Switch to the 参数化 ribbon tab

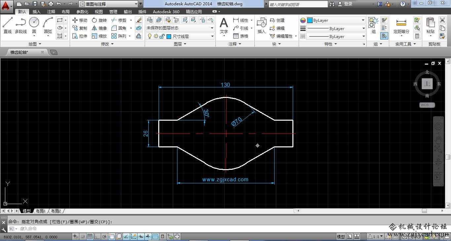click(82, 12)
